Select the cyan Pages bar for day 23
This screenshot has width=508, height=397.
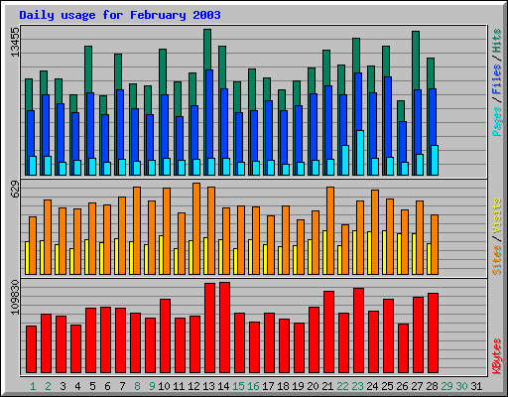(x=360, y=153)
